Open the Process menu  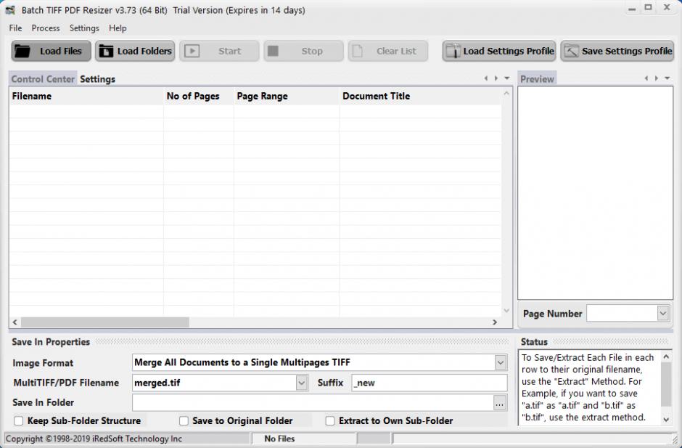point(46,28)
